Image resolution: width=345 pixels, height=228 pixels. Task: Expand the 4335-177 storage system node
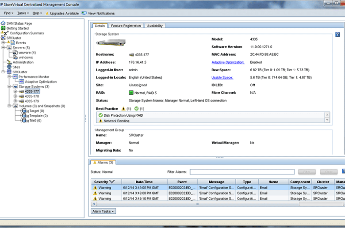pyautogui.click(x=15, y=91)
